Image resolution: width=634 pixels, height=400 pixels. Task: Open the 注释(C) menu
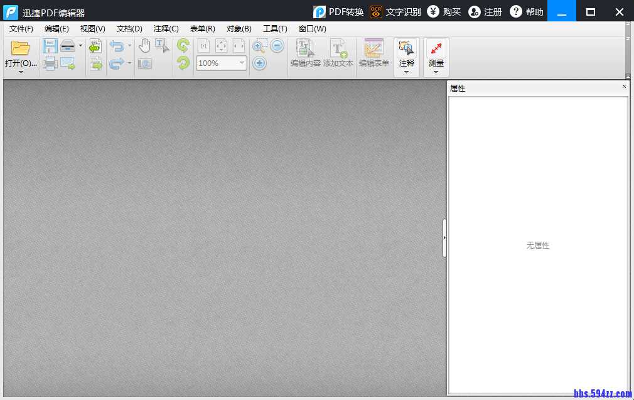[166, 29]
